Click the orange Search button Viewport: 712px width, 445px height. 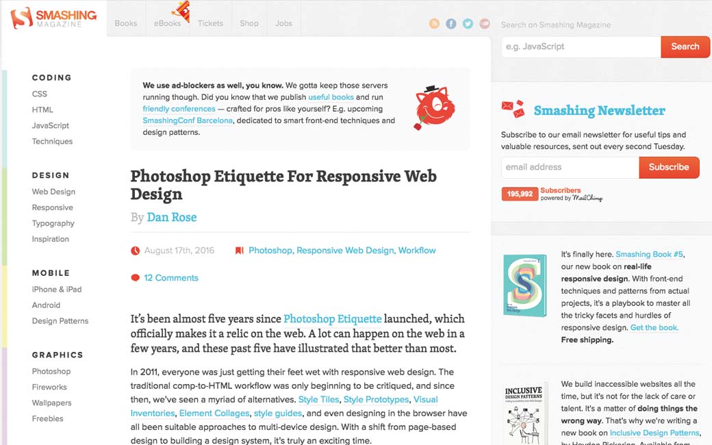click(685, 47)
